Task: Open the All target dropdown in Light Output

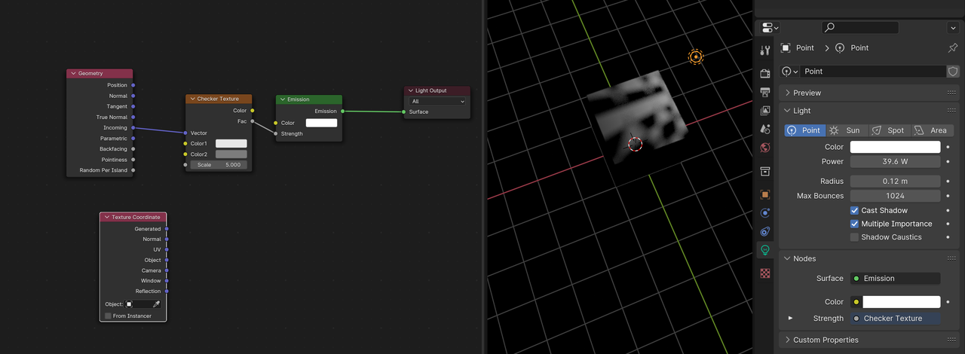Action: (x=438, y=101)
